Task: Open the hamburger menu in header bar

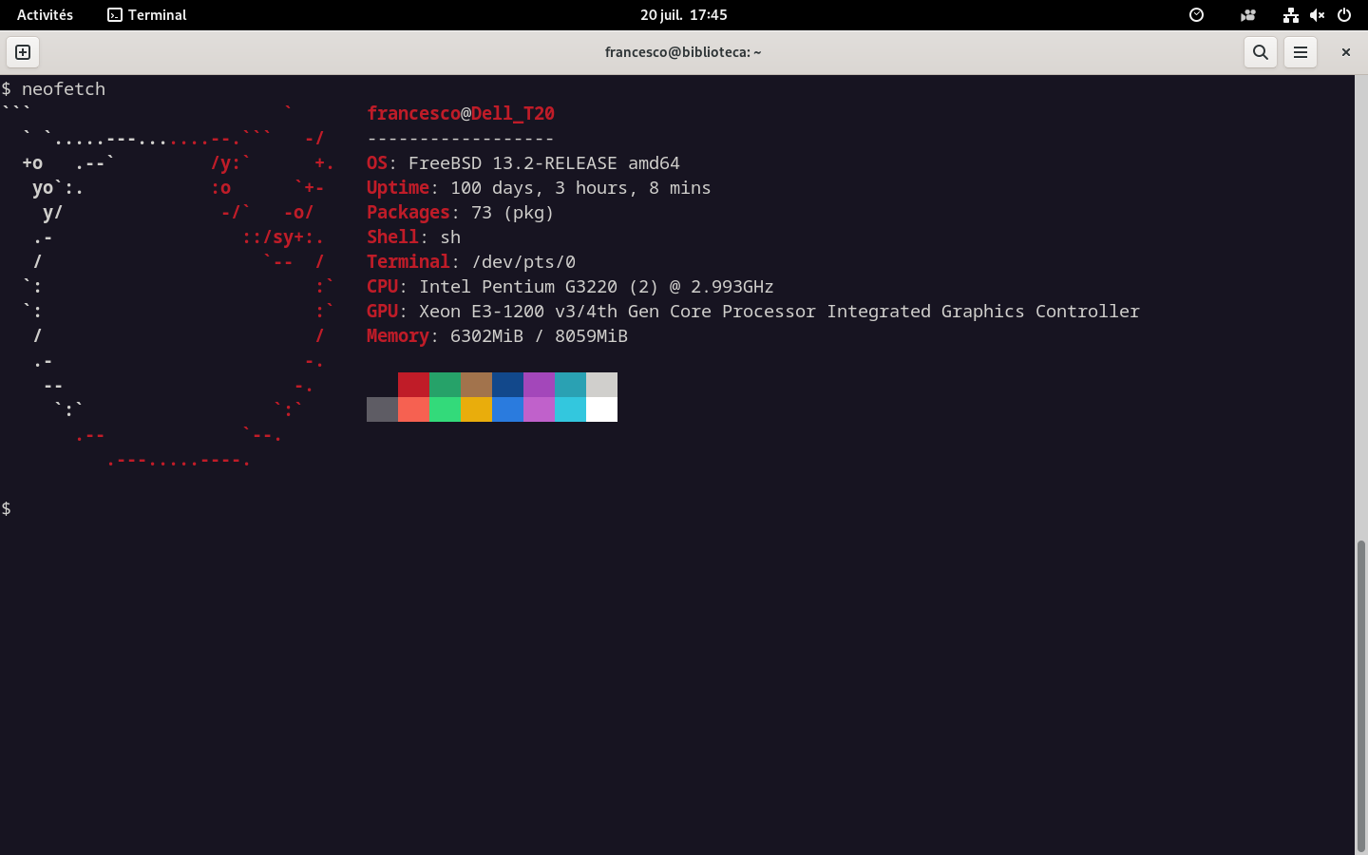Action: (x=1301, y=52)
